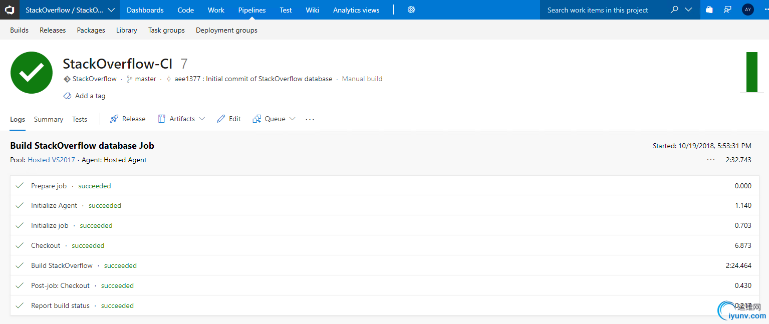
Task: Click the StackOverflow-CI build title
Action: [x=118, y=64]
